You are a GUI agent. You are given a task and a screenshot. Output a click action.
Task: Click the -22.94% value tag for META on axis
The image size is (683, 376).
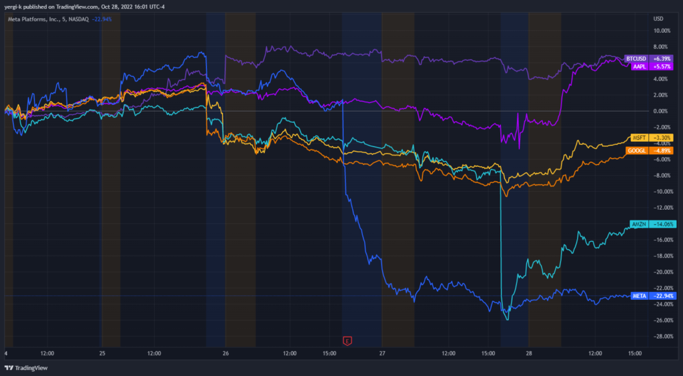click(x=663, y=296)
